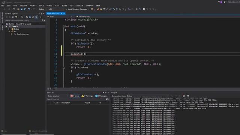
Task: Open the BUILD menu
Action: [42, 6]
